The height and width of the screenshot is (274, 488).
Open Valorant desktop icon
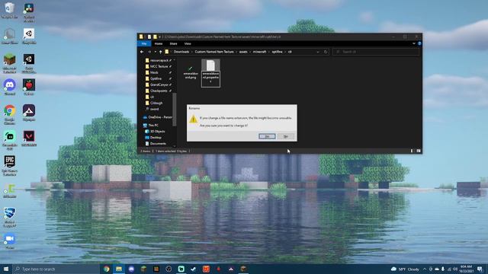29,139
